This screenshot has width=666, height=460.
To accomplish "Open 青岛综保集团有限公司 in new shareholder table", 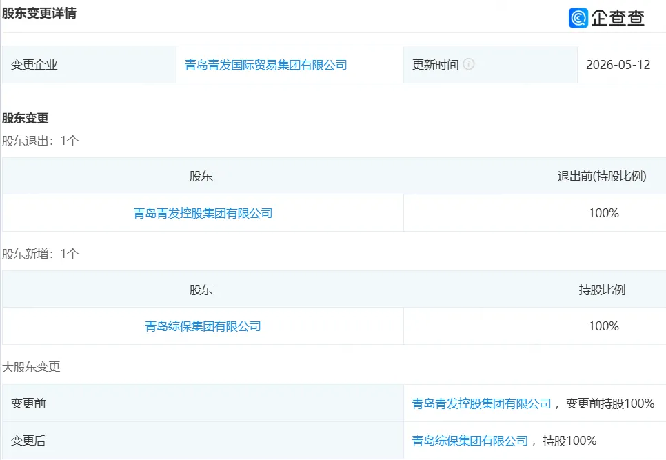I will coord(203,326).
